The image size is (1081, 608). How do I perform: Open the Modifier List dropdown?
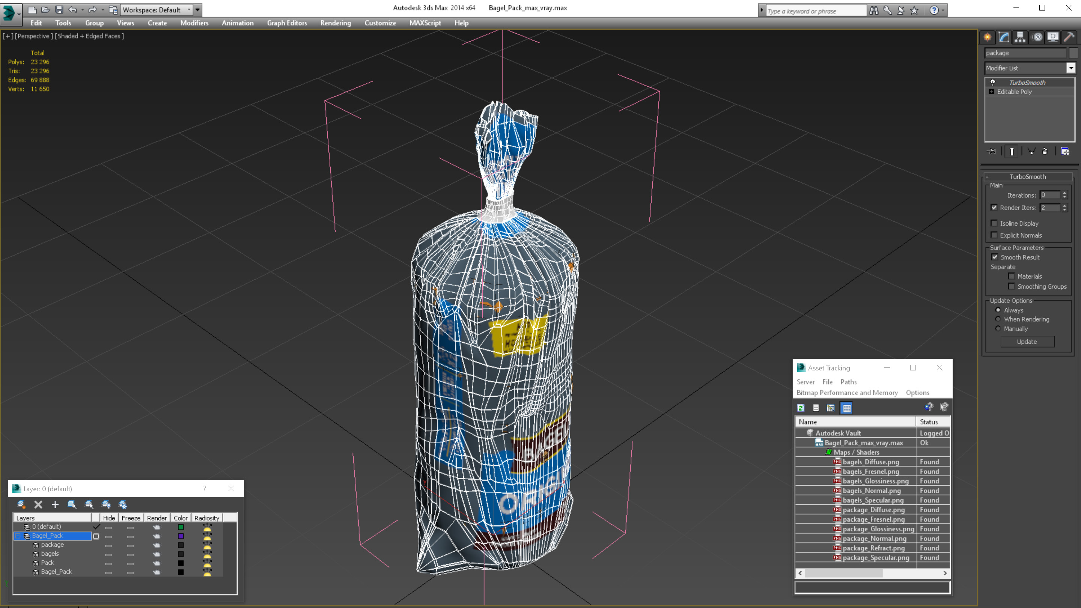click(x=1070, y=68)
